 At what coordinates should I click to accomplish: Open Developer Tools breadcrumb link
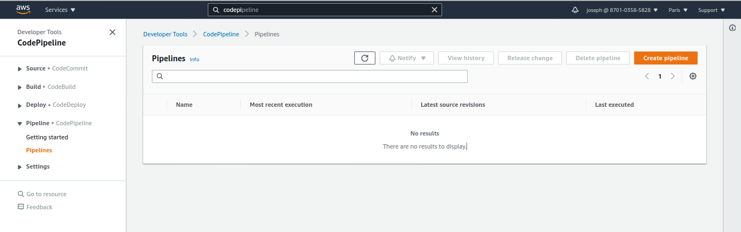coord(165,34)
